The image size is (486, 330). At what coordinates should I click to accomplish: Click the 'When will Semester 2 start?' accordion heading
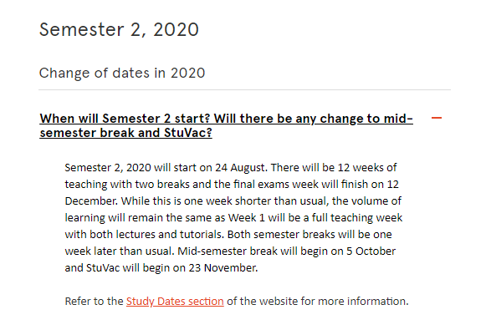[x=226, y=125]
